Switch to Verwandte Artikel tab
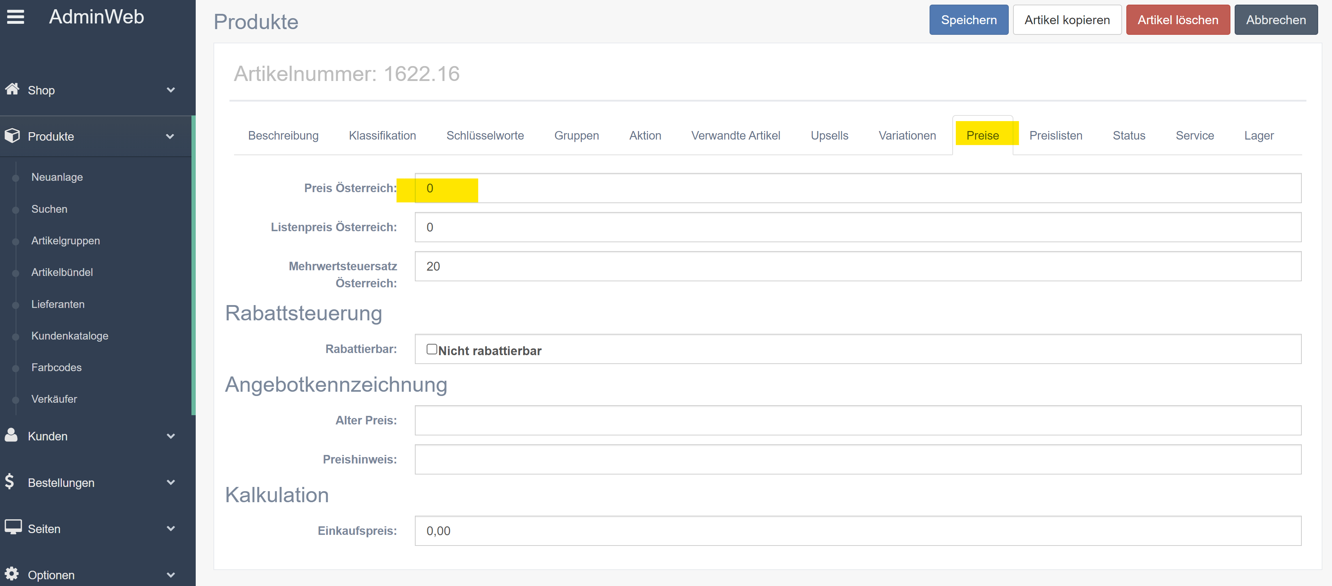Viewport: 1332px width, 586px height. tap(736, 136)
